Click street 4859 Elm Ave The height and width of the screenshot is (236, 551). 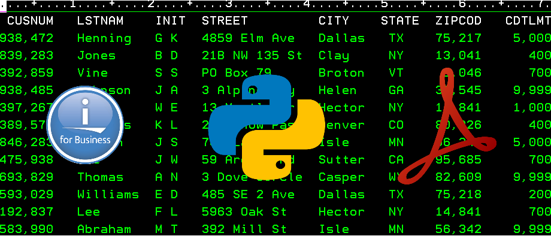[248, 38]
